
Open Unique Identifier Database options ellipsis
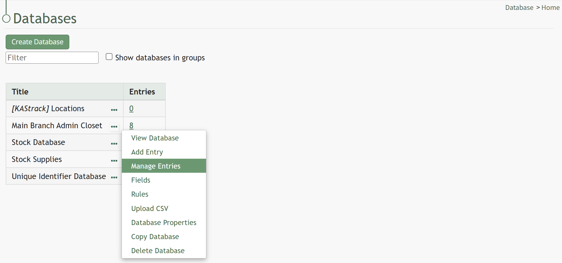[114, 178]
